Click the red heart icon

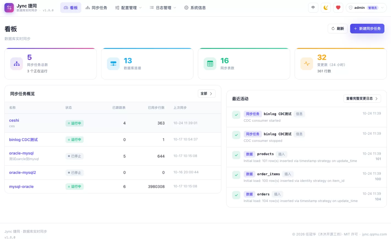338,8
